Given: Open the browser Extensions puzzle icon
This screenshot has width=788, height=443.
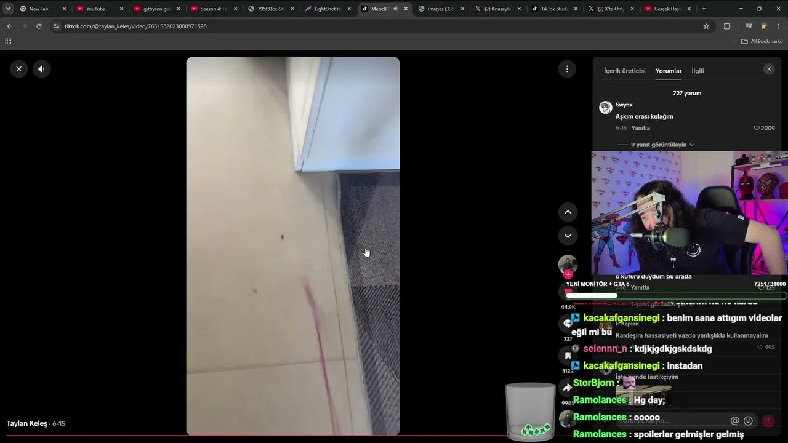Looking at the screenshot, I should (x=727, y=26).
